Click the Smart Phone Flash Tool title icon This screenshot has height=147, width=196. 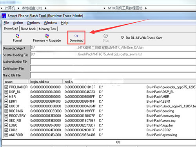[4, 16]
